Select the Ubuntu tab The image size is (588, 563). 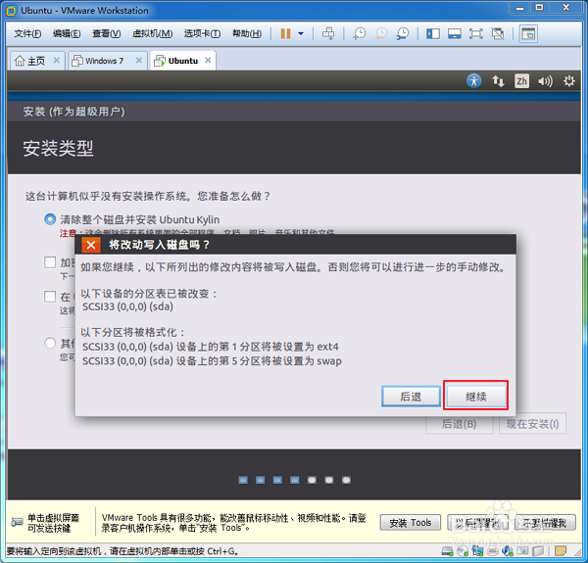183,61
